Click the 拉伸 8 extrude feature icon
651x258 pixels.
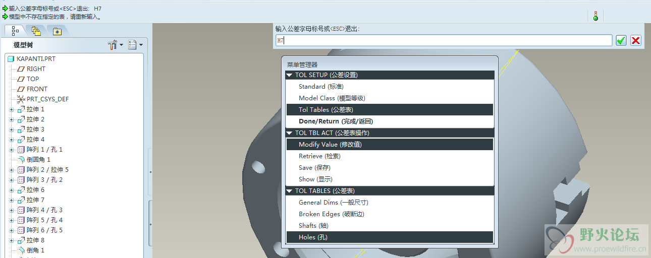(21, 240)
